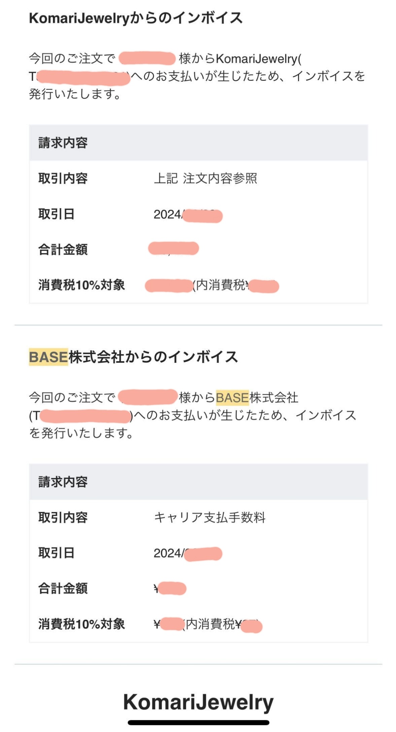This screenshot has width=396, height=732.
Task: Click 消費税10%対象 label in second table
Action: tap(81, 624)
